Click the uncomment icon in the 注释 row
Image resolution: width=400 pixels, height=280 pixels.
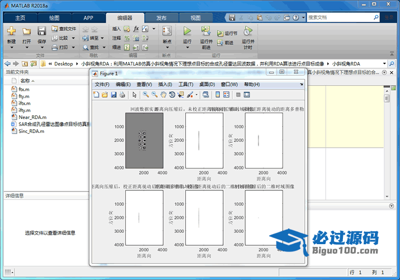pos(137,38)
